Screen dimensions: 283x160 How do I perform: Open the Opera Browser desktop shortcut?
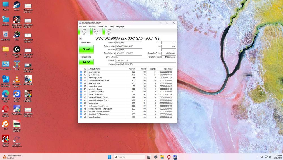6,111
